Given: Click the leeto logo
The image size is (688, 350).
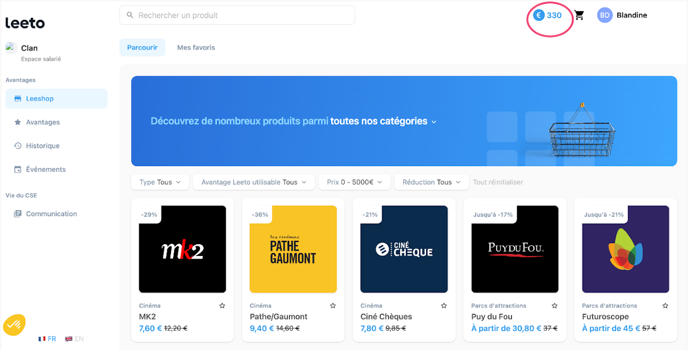Looking at the screenshot, I should pos(25,23).
